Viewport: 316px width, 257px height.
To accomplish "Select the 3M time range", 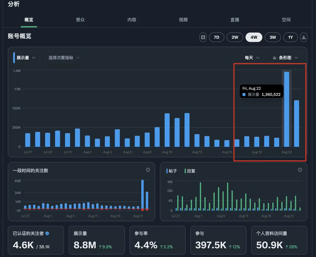I will pos(273,37).
